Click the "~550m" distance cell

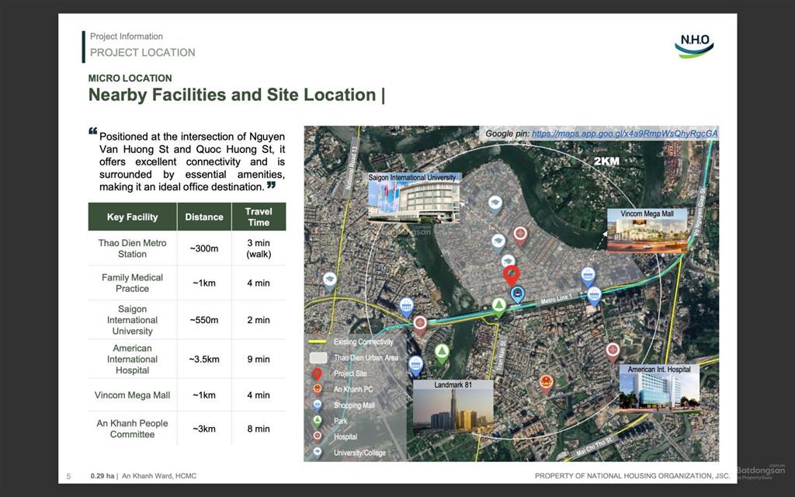[x=204, y=320]
